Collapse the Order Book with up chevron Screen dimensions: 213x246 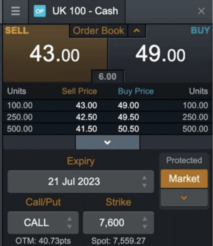click(x=137, y=31)
